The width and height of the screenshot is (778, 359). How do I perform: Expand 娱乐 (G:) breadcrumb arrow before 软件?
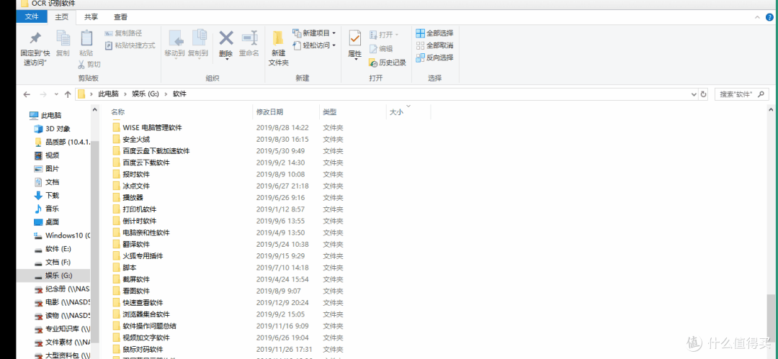pyautogui.click(x=166, y=94)
